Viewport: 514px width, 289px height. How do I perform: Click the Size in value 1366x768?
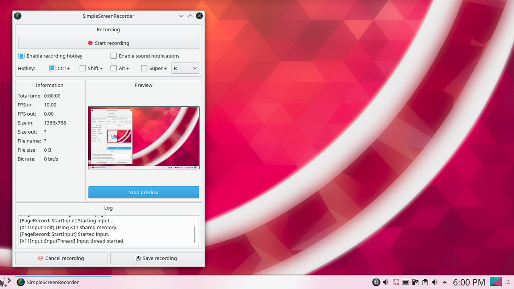[55, 123]
